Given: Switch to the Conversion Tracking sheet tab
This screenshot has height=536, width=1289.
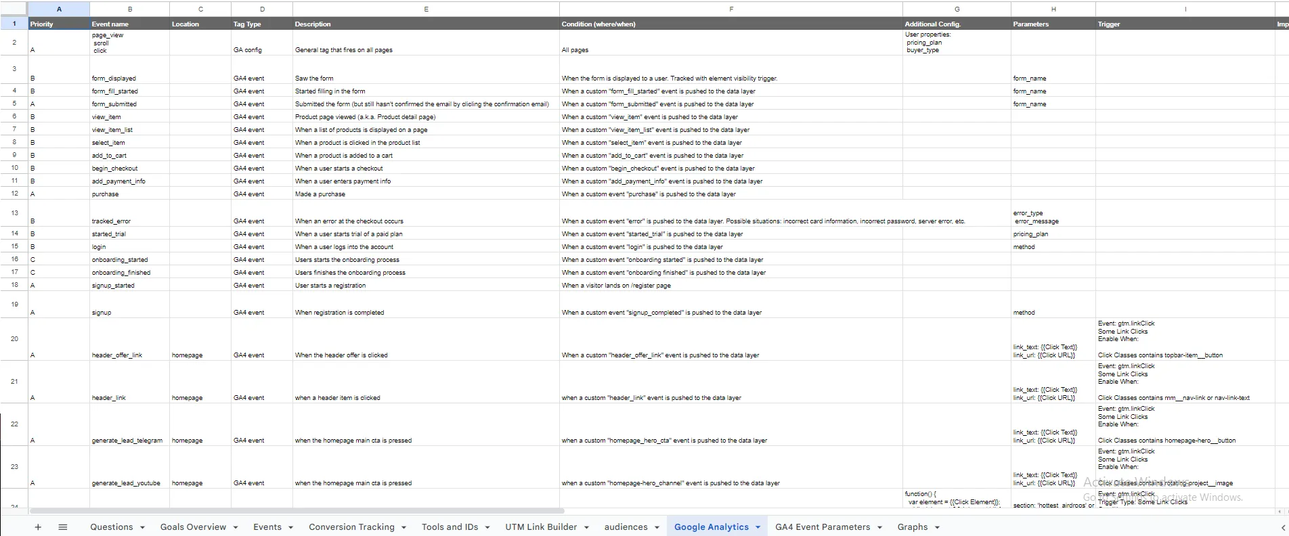Looking at the screenshot, I should click(x=351, y=527).
